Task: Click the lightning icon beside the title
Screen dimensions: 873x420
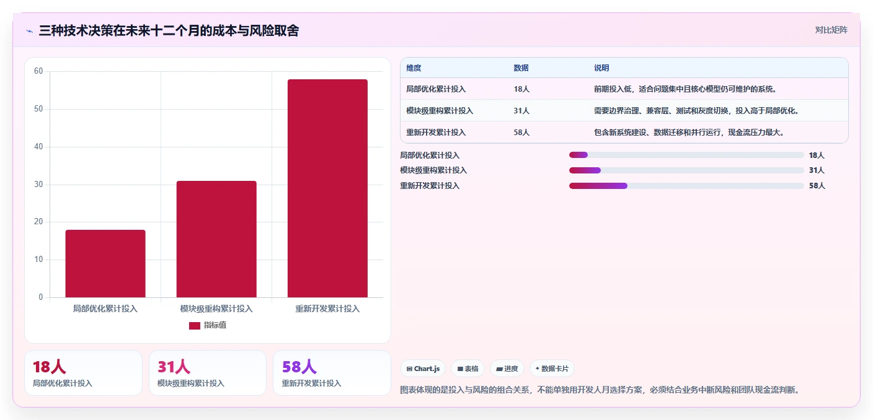Action: tap(29, 31)
